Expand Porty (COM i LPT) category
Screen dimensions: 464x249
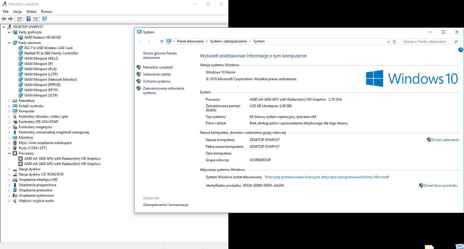(x=9, y=148)
